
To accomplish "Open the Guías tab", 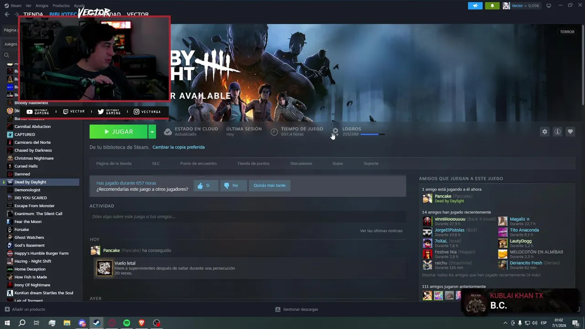I will [x=338, y=163].
